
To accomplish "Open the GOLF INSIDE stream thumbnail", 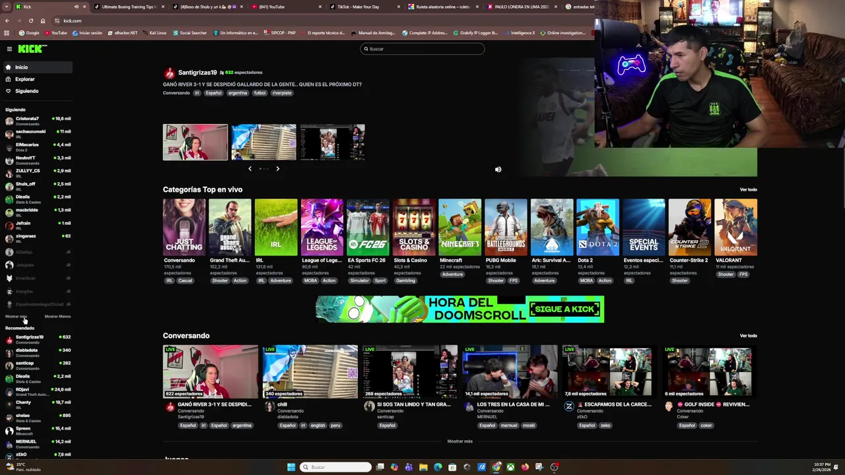I will [x=710, y=372].
